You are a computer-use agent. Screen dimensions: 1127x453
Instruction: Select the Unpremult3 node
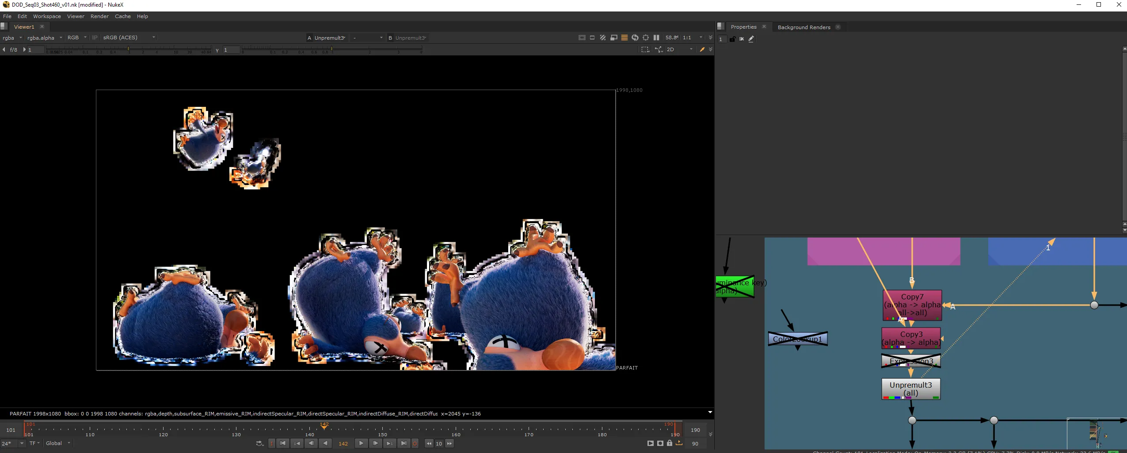pyautogui.click(x=911, y=389)
